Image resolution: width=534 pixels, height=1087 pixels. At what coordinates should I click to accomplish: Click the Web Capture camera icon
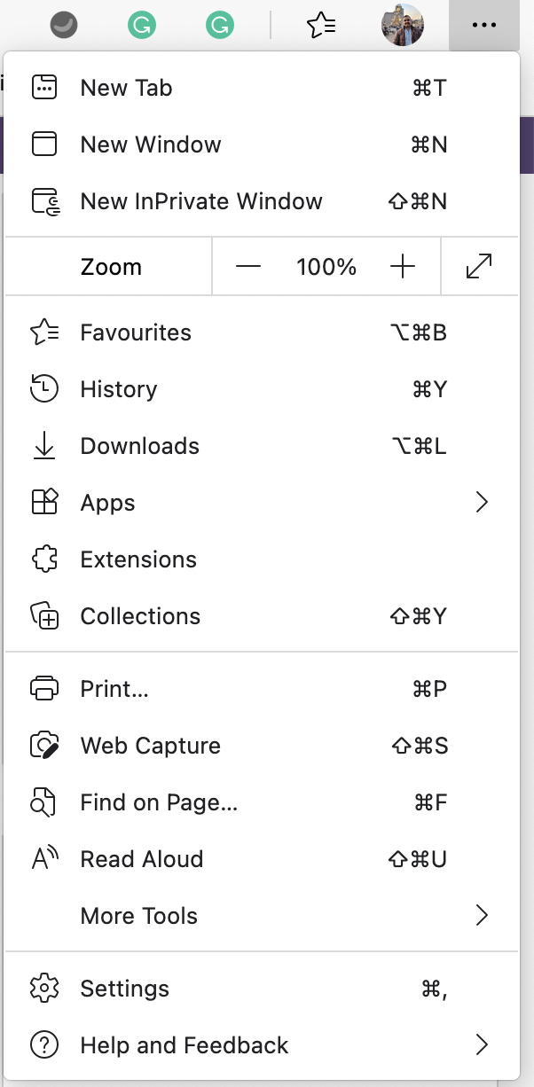44,745
